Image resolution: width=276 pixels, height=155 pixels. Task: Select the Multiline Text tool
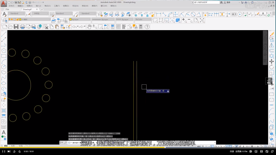4,132
